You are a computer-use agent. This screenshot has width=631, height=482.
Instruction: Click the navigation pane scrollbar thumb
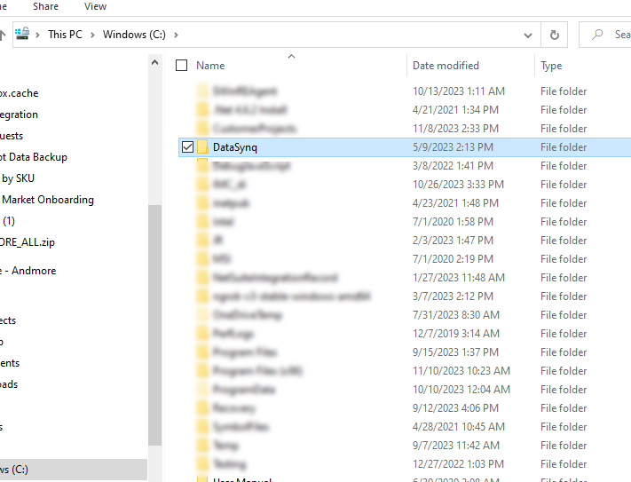point(155,325)
